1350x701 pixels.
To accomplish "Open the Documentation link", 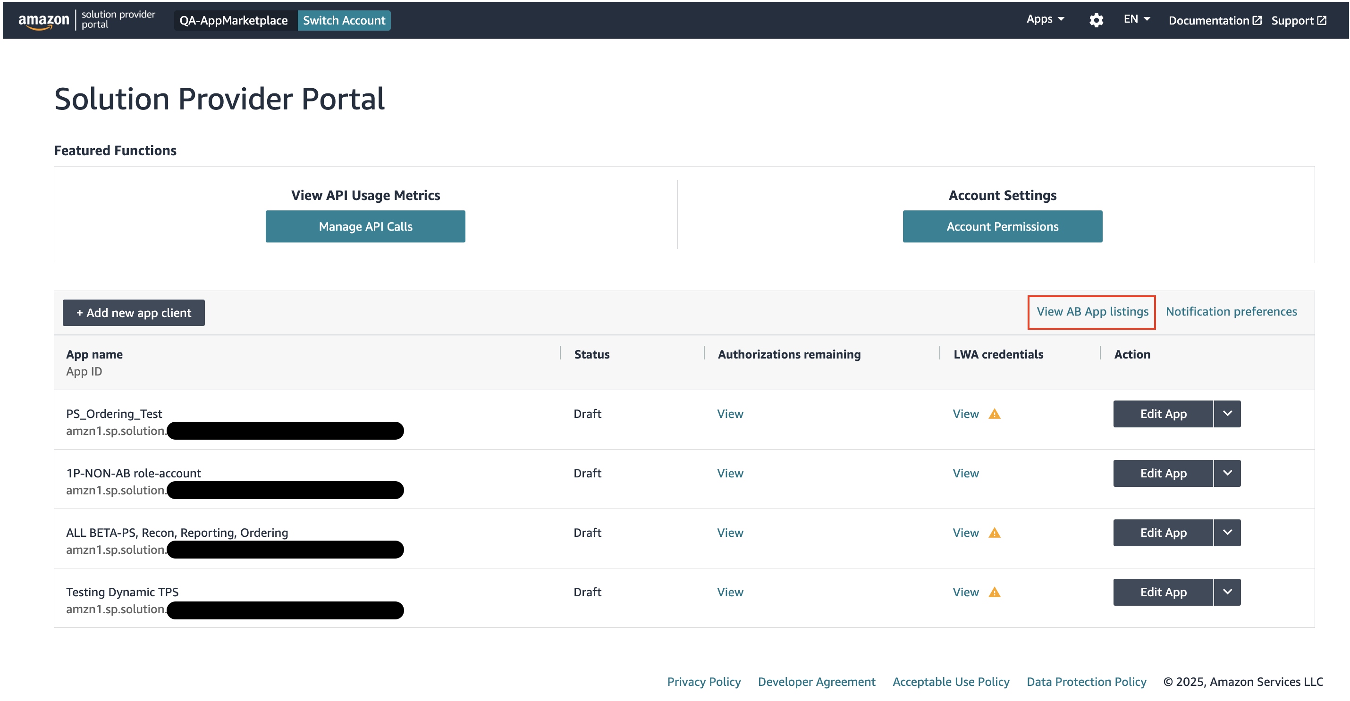I will click(1215, 20).
